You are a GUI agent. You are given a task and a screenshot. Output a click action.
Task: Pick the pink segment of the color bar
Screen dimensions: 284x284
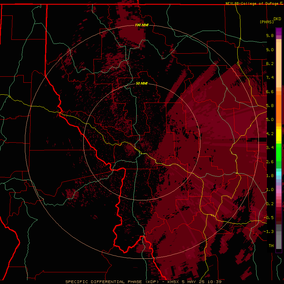point(279,191)
